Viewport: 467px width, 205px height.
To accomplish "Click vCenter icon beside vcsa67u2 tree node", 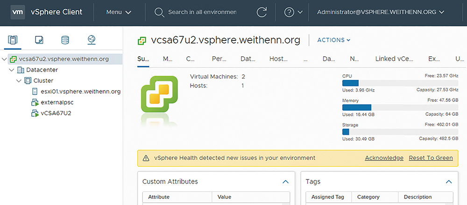I will pos(13,59).
